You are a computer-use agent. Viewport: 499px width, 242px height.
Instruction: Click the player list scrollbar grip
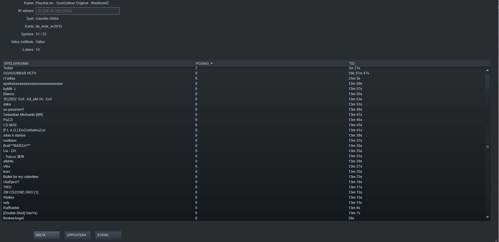[x=487, y=147]
